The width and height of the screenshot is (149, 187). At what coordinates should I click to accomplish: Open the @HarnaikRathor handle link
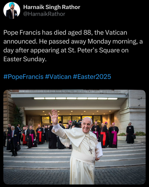click(x=44, y=14)
